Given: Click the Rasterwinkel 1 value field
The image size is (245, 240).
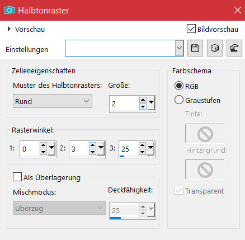Looking at the screenshot, I should [30, 149].
